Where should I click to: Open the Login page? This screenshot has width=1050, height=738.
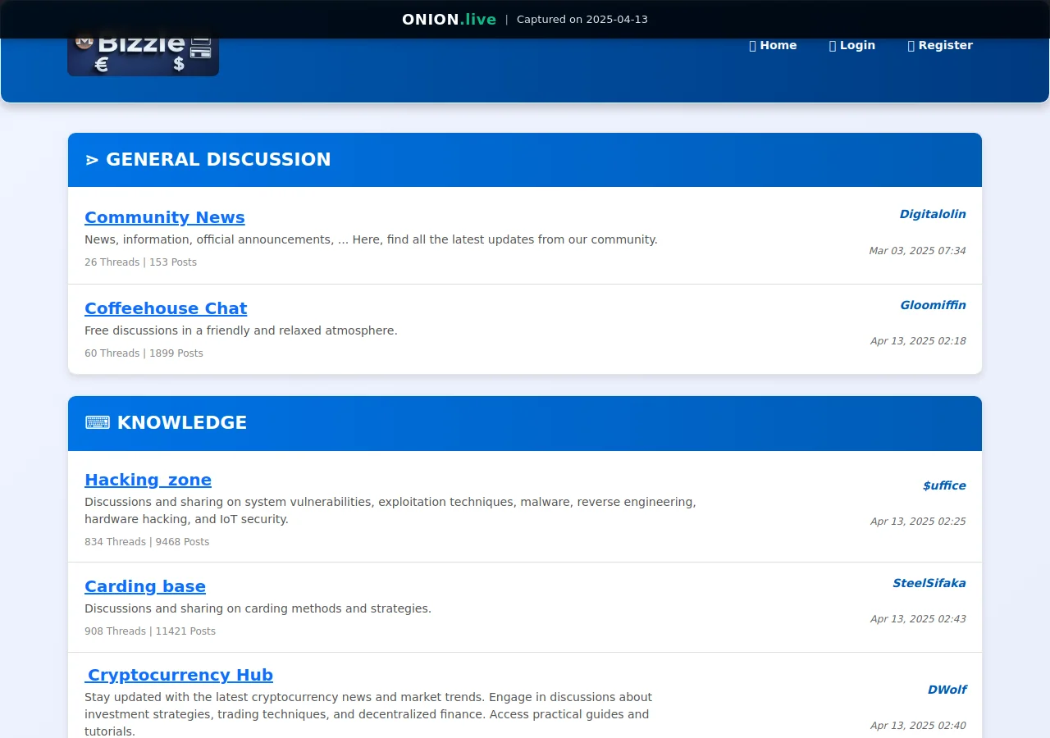(857, 46)
